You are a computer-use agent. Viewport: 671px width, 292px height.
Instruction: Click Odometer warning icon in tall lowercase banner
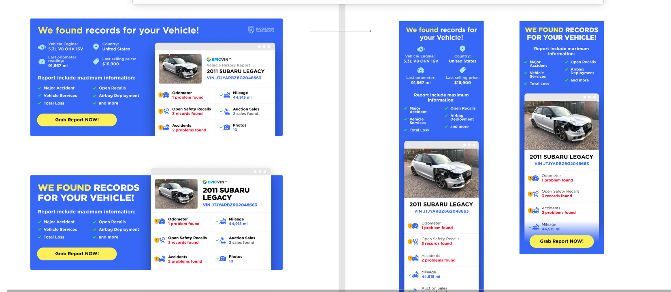point(413,226)
